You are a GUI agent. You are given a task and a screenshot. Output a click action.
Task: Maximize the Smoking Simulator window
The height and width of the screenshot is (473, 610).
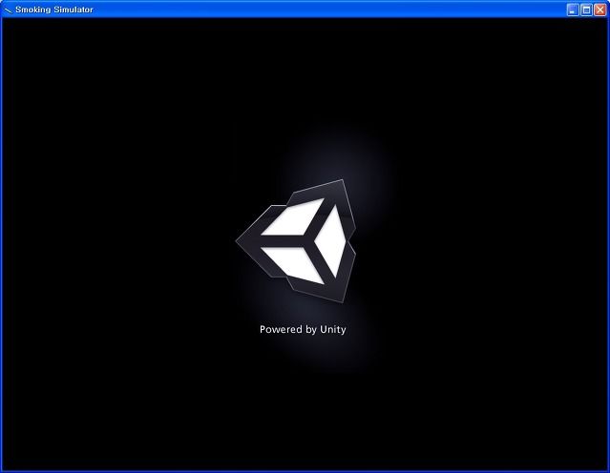586,10
